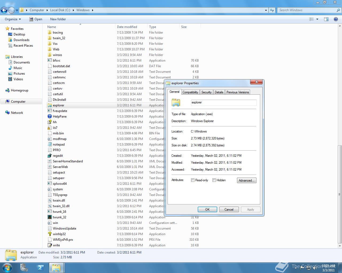Toggle the preview pane icon

point(326,19)
